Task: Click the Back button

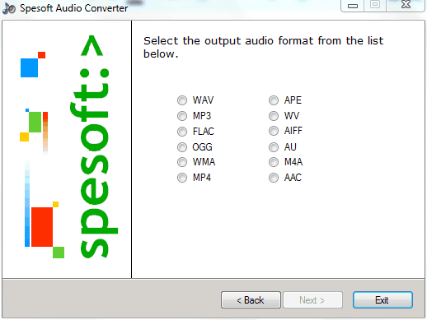Action: coord(251,300)
